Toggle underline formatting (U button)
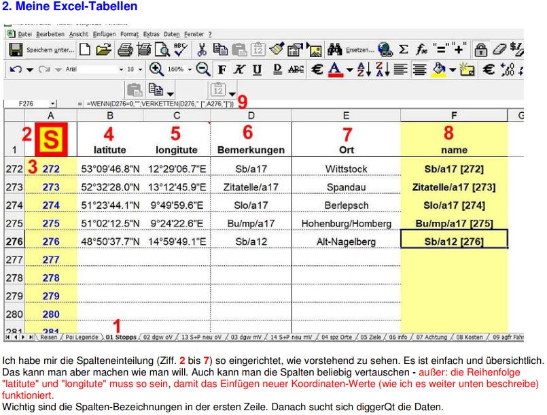 coord(256,69)
